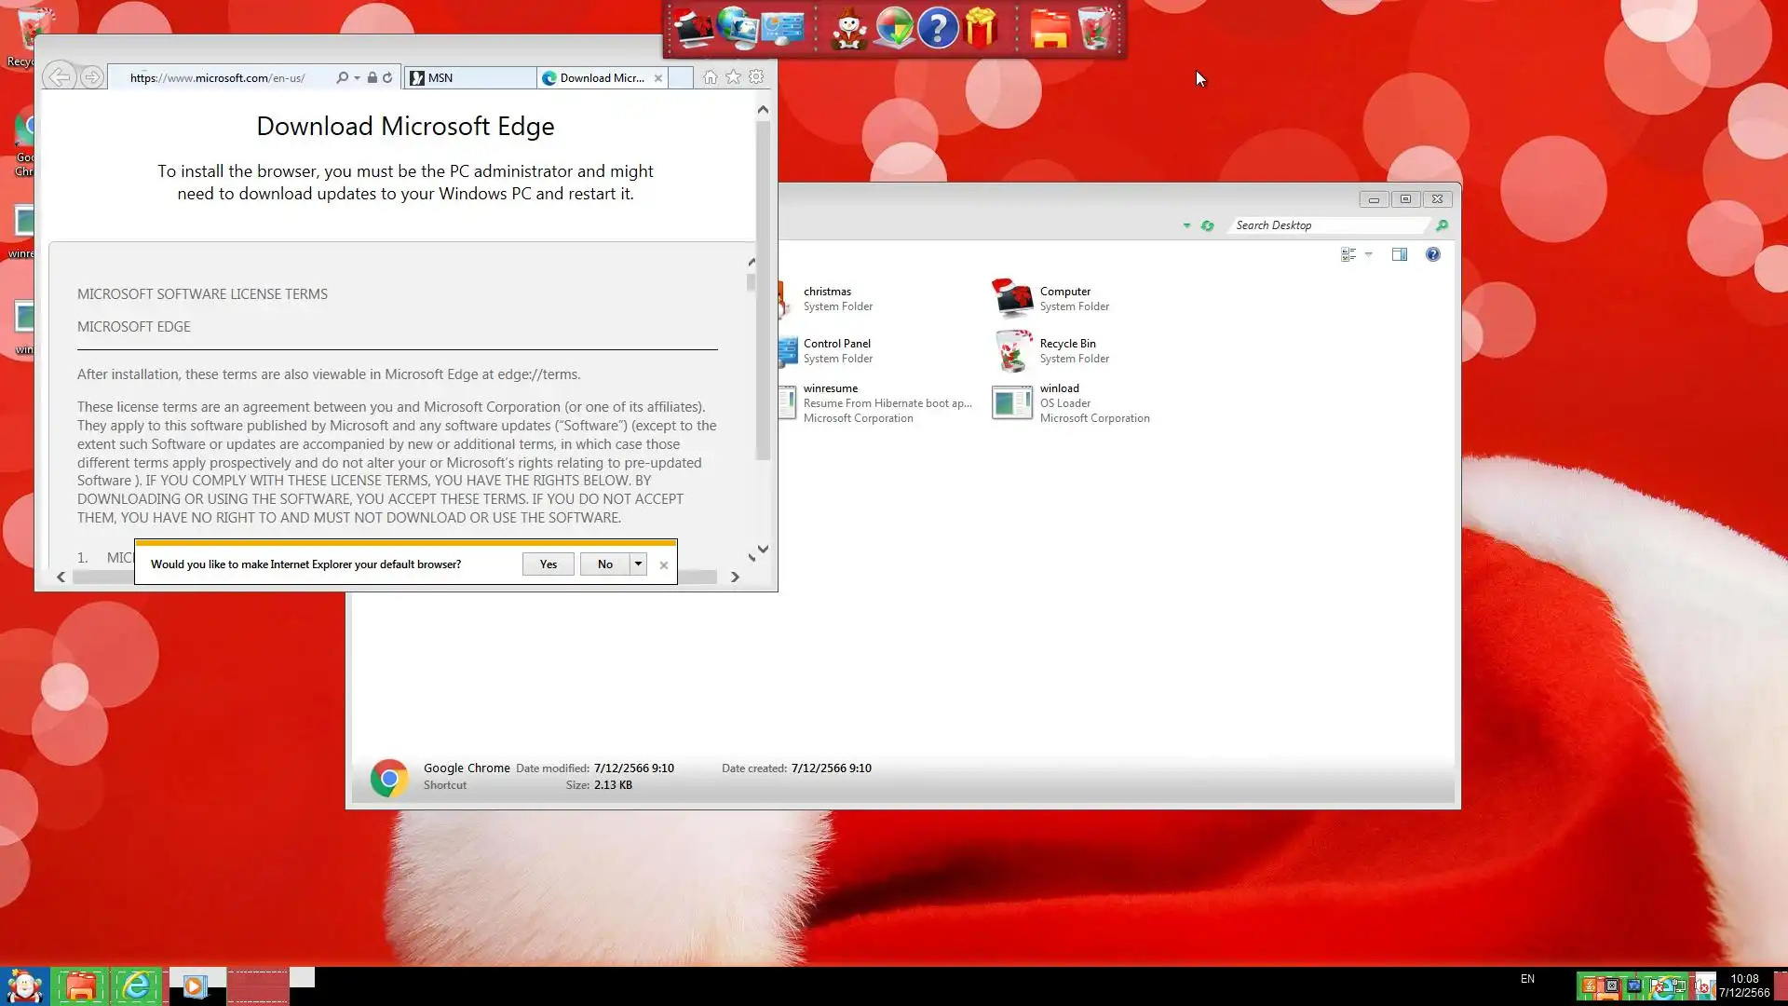Open Internet Explorer tools gear icon

tap(756, 77)
